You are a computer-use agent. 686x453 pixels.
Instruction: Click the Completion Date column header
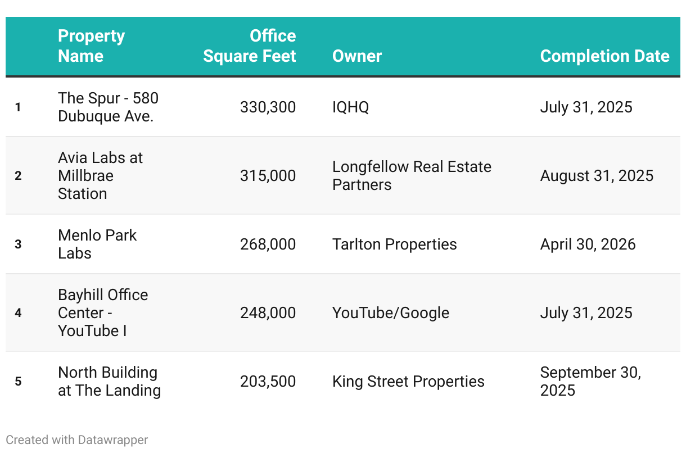point(604,56)
